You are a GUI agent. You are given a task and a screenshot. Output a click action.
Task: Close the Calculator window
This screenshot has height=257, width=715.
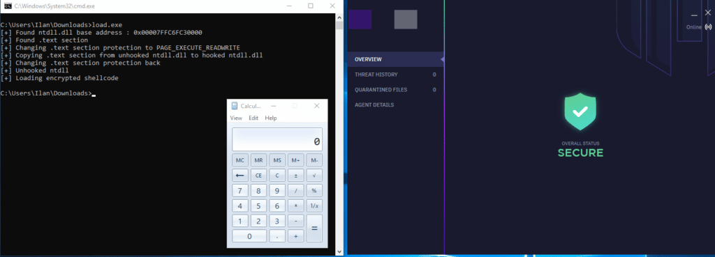click(x=316, y=106)
